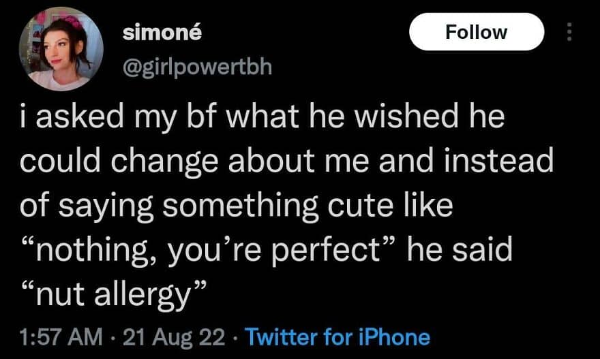Select the 21 Aug 22 date
The height and width of the screenshot is (359, 600).
[174, 337]
